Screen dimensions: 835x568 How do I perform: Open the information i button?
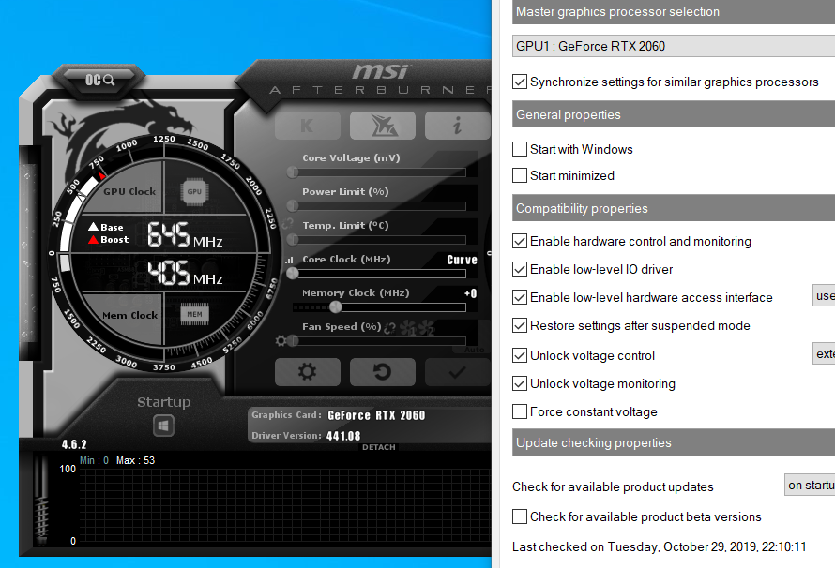pos(458,126)
